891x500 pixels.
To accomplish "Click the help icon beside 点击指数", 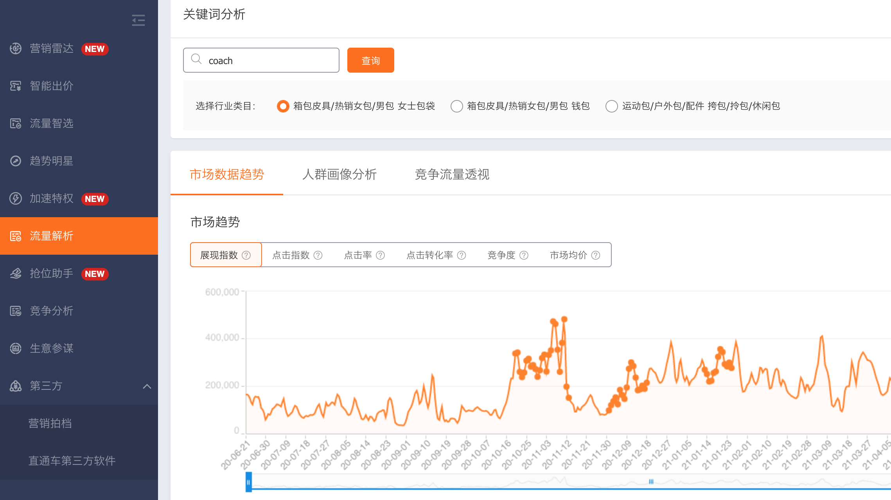I will (318, 255).
